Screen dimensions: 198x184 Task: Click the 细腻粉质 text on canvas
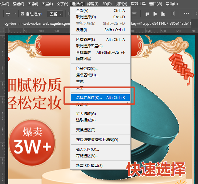coord(35,85)
